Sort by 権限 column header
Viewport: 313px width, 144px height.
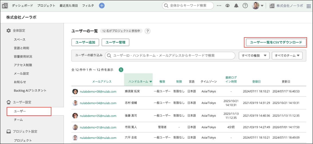click(x=162, y=82)
